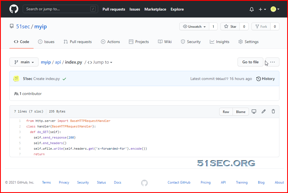Open the About footer link

tap(279, 182)
